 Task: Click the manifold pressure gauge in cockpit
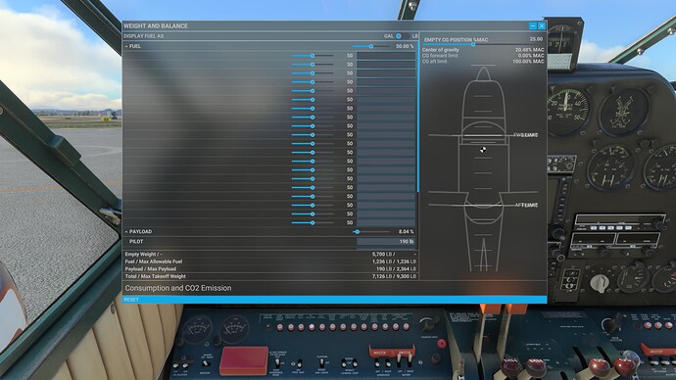pyautogui.click(x=567, y=112)
